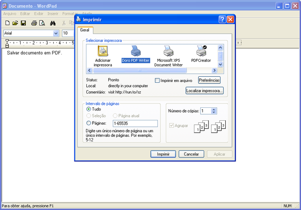Click the printer list left scroll arrow

[89, 70]
